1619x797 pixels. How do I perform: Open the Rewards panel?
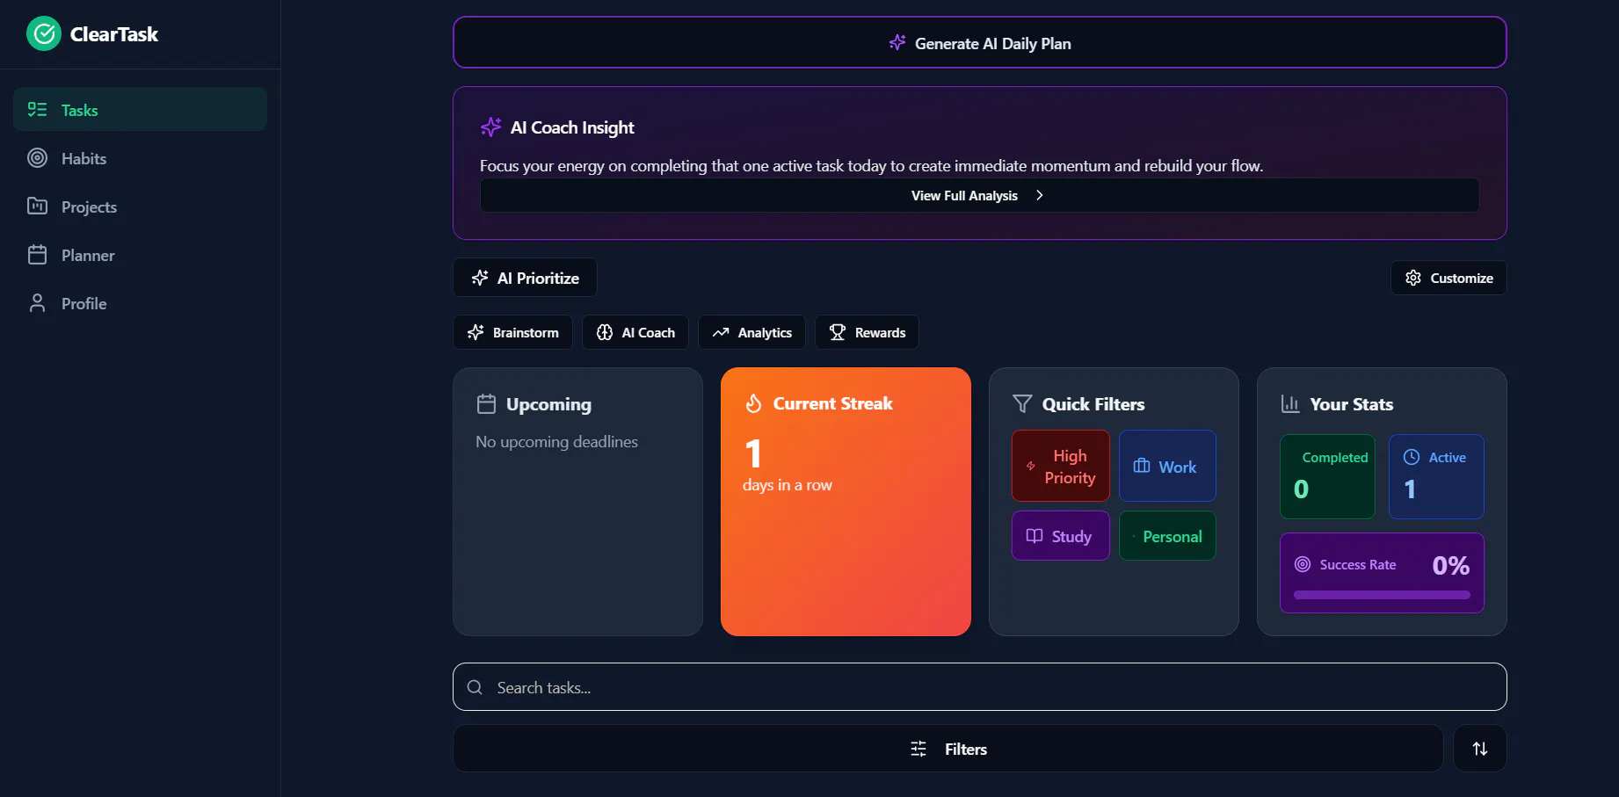pyautogui.click(x=867, y=332)
